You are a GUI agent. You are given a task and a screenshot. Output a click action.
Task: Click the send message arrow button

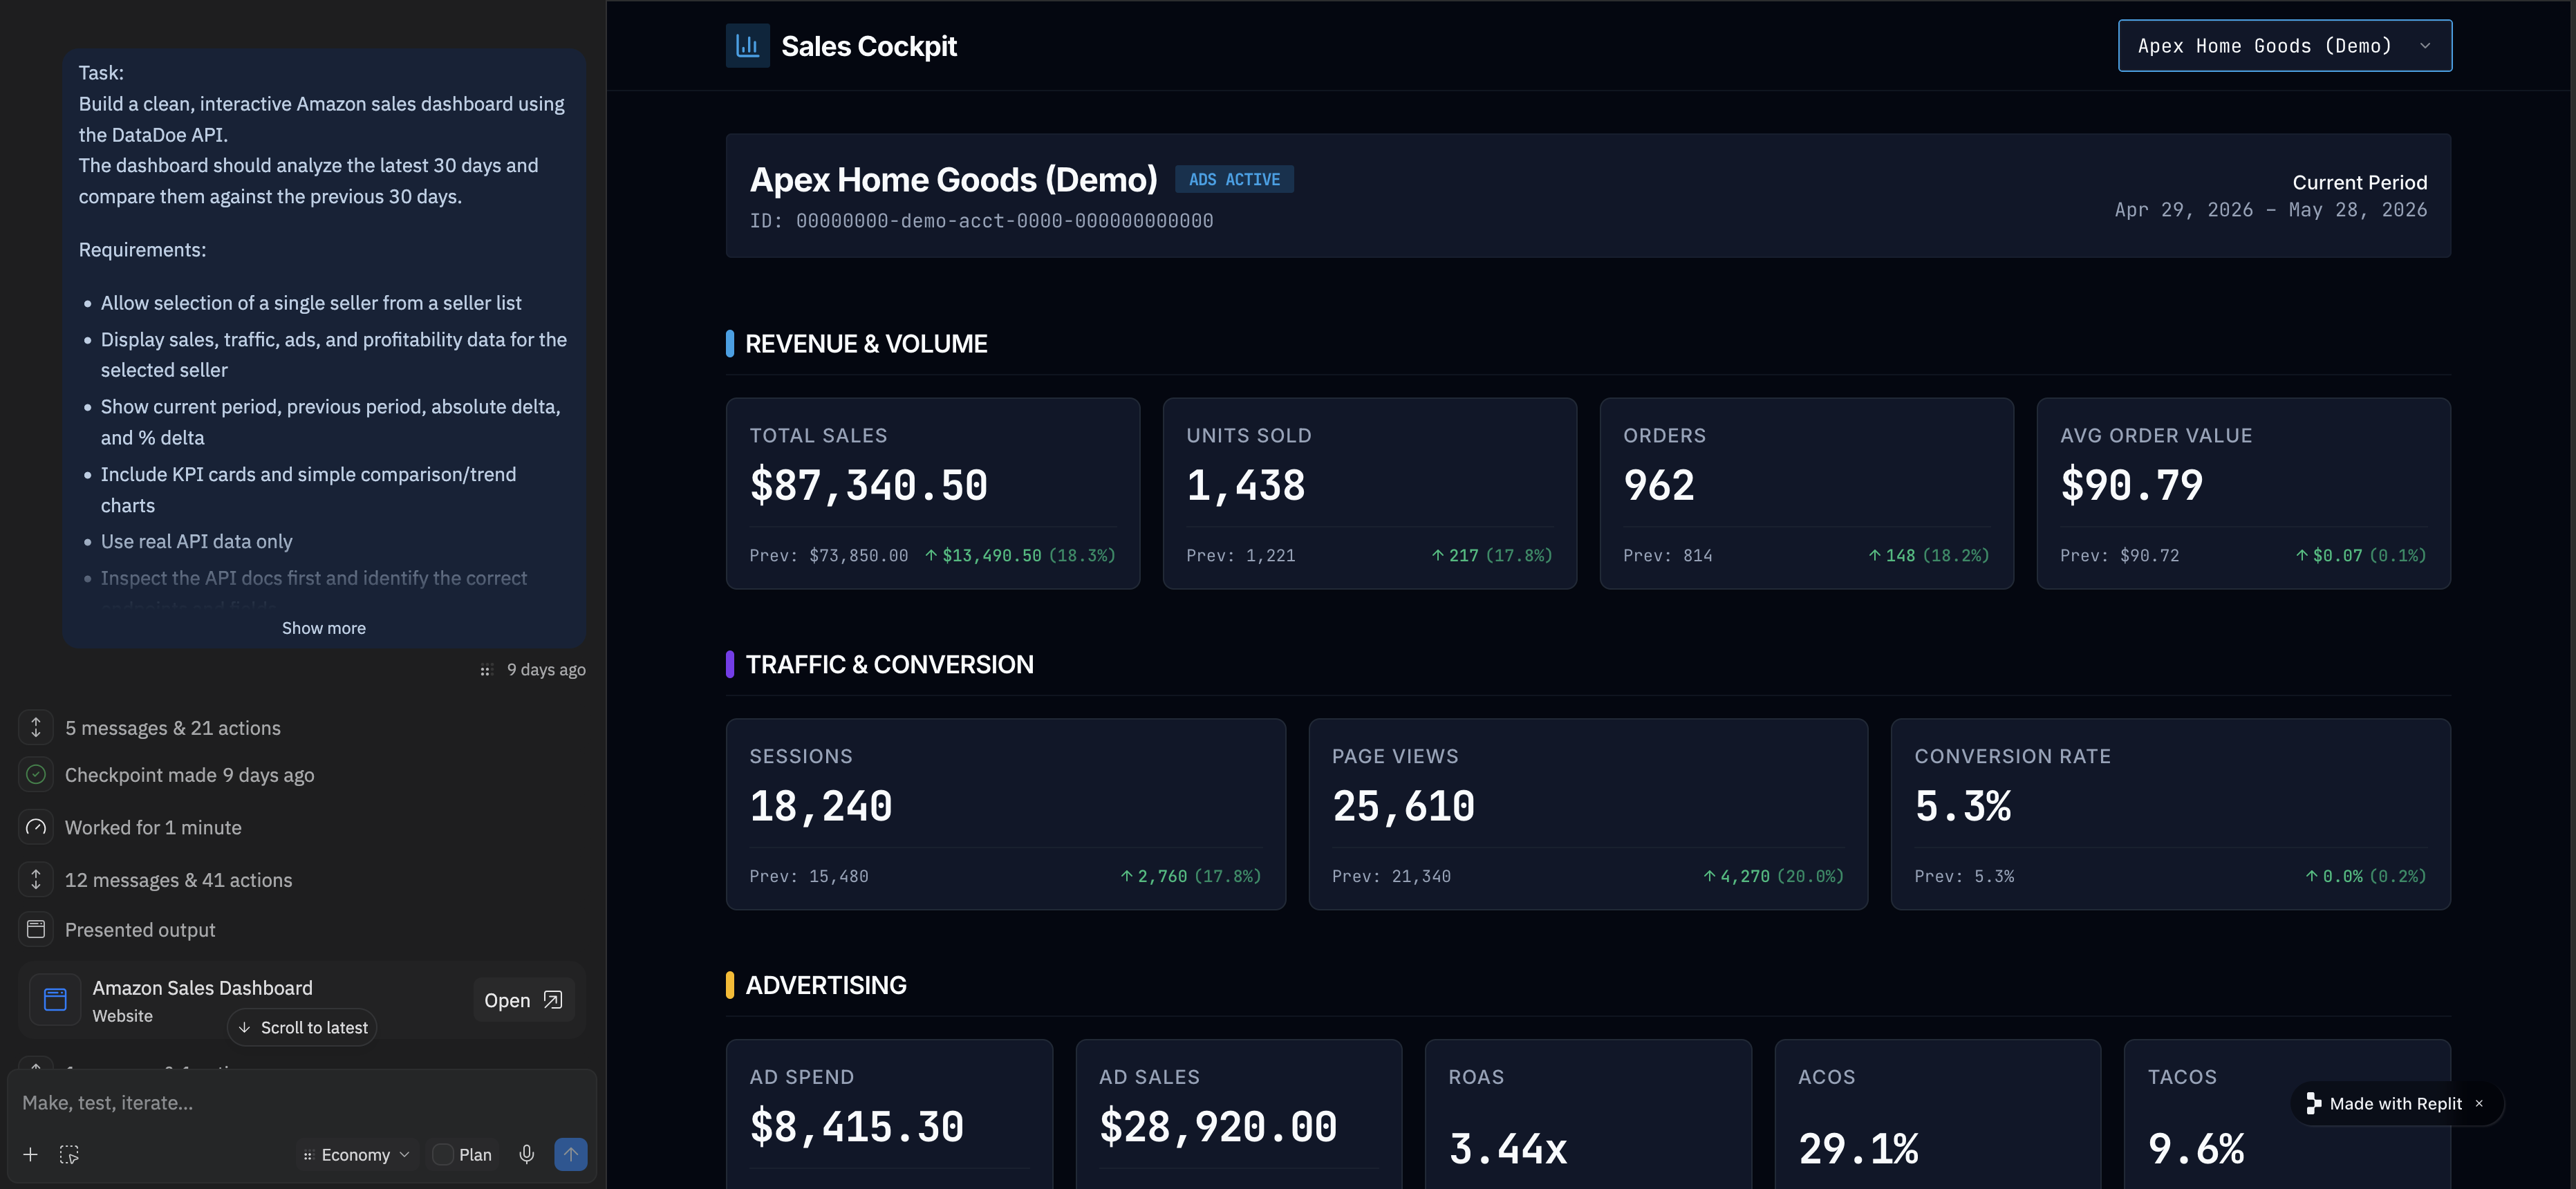pyautogui.click(x=571, y=1154)
